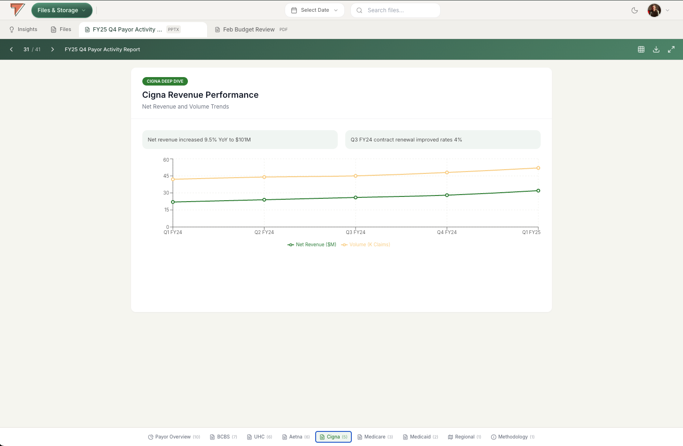Open the slide grid view
The image size is (683, 446).
tap(641, 49)
